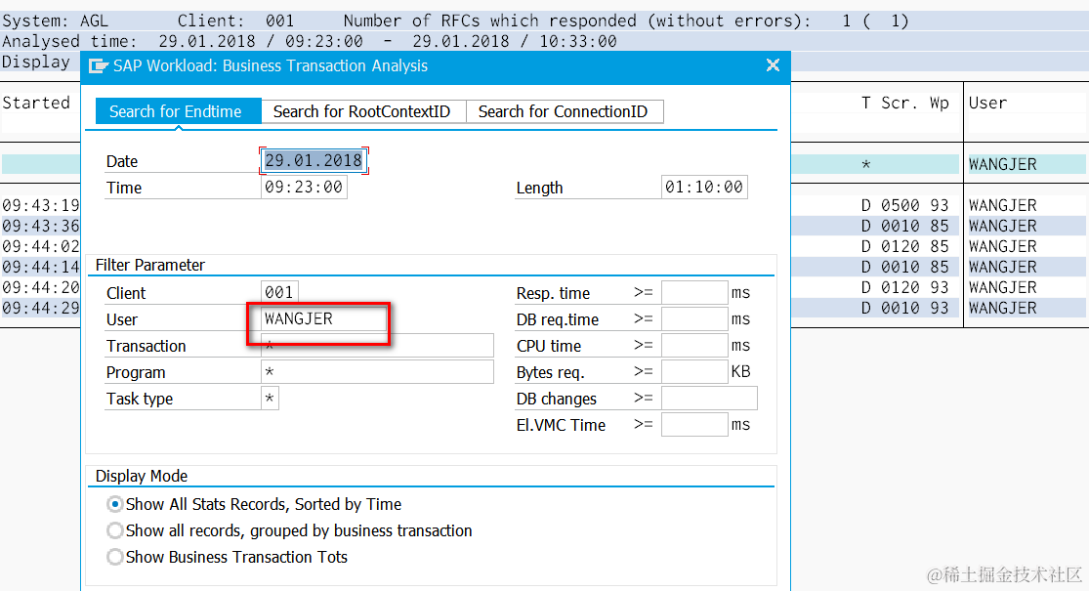The image size is (1089, 591).
Task: Click the Wp column header in background list
Action: point(939,103)
